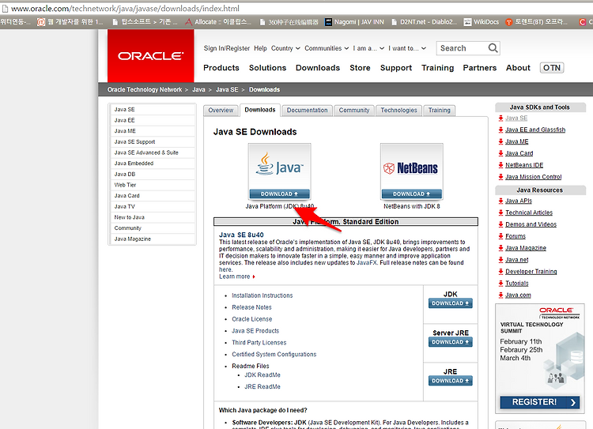
Task: Open the D2NT.net bookmark
Action: click(424, 22)
